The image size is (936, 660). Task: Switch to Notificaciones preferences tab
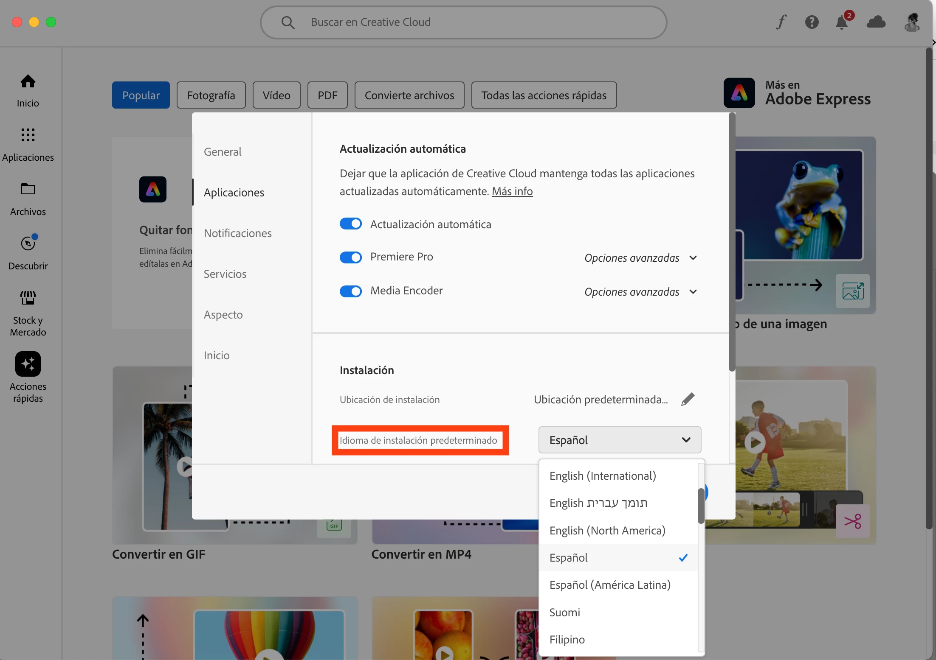click(237, 233)
